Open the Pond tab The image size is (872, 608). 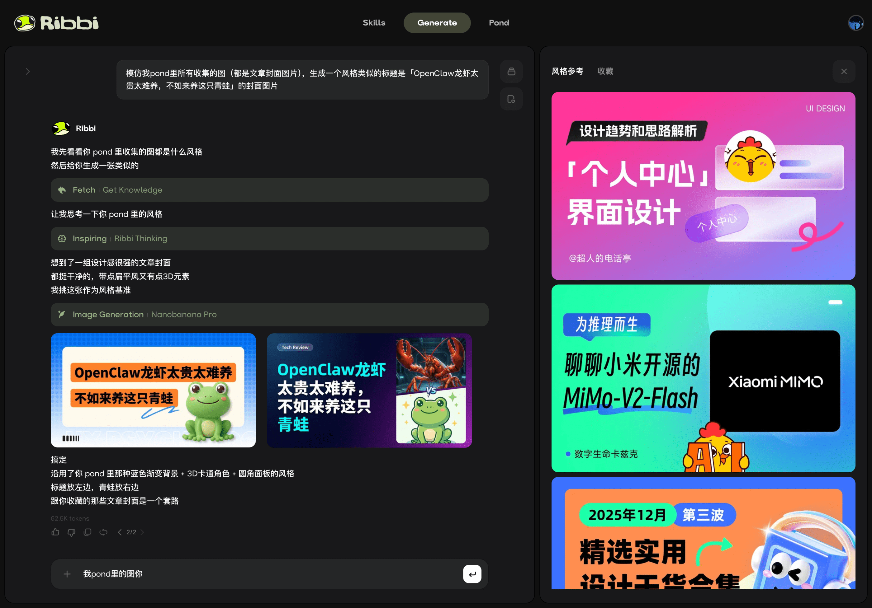click(x=498, y=23)
